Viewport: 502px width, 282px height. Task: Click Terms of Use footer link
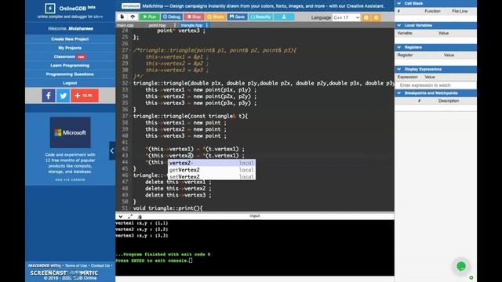click(76, 266)
